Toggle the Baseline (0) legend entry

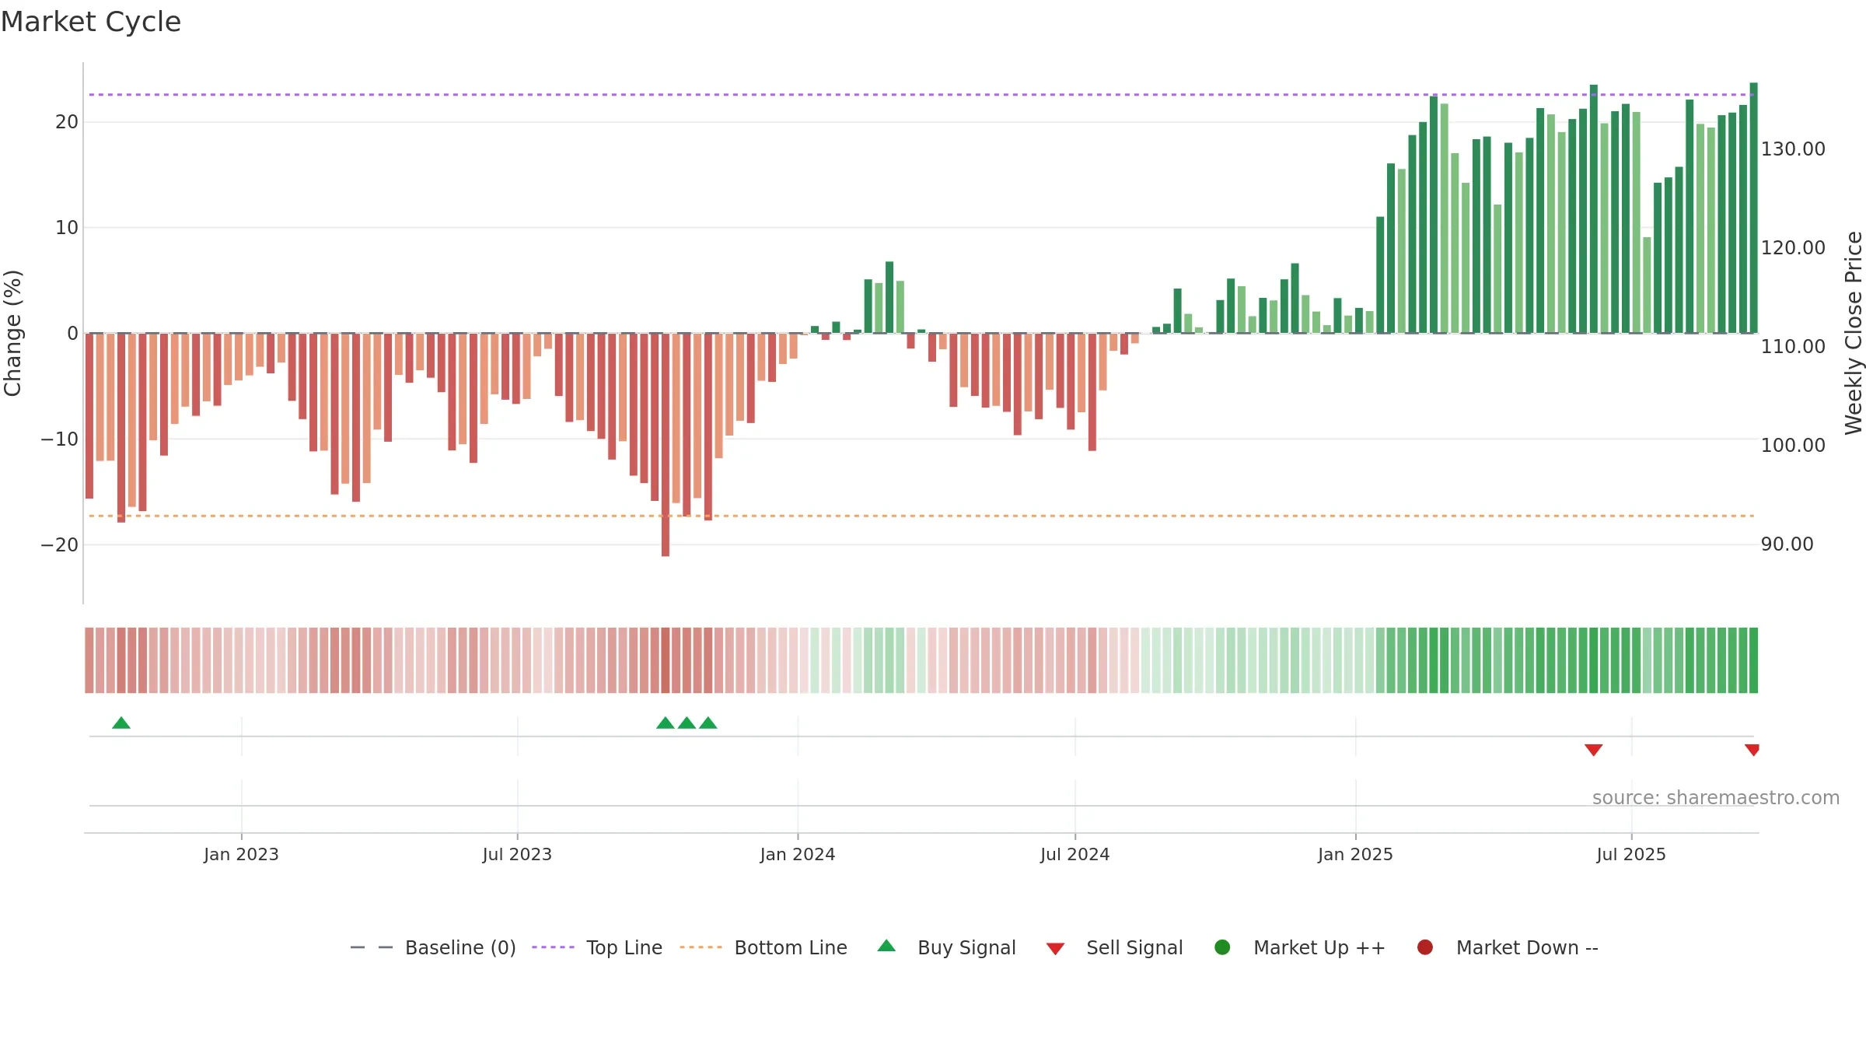[432, 947]
